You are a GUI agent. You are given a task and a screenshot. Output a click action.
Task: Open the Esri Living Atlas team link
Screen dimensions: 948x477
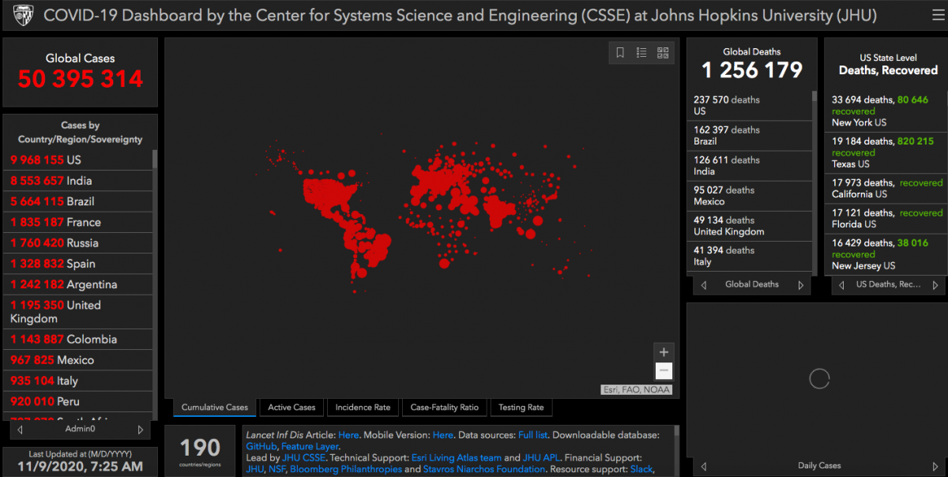tap(457, 457)
